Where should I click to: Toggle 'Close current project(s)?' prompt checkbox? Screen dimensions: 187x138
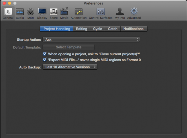(x=45, y=54)
